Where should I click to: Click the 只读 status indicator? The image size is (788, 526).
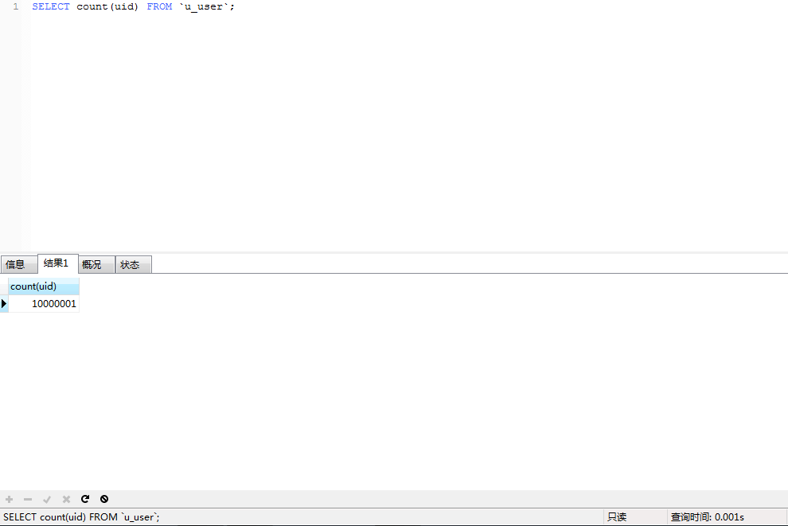click(617, 517)
